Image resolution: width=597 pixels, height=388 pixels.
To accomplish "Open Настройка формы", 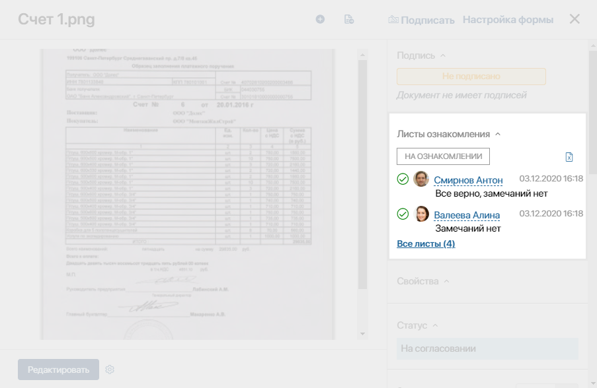I will point(508,20).
